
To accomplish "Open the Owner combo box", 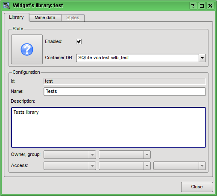I will point(70,155).
